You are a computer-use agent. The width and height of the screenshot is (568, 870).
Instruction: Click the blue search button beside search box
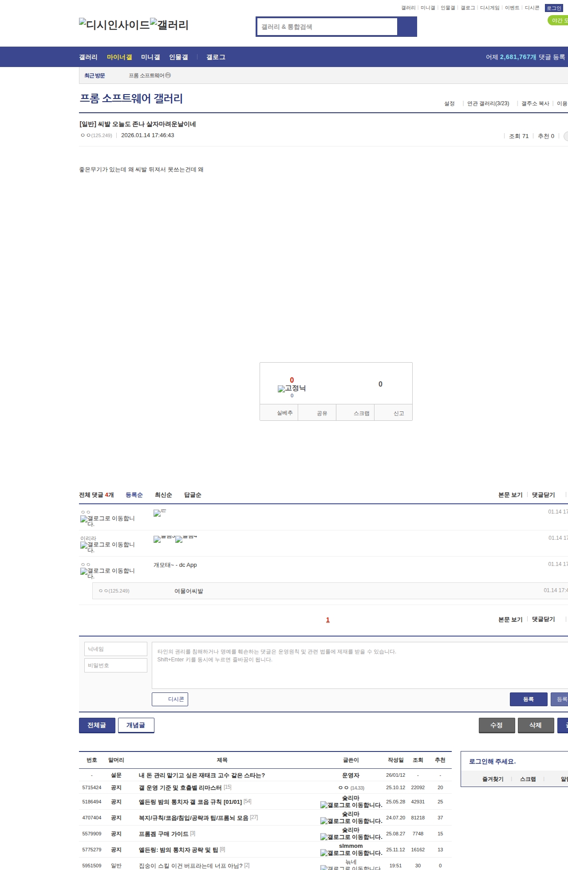pos(407,27)
